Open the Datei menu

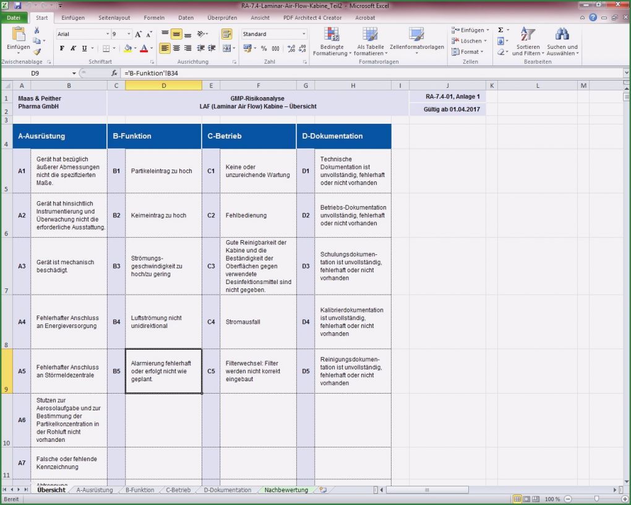click(x=14, y=17)
